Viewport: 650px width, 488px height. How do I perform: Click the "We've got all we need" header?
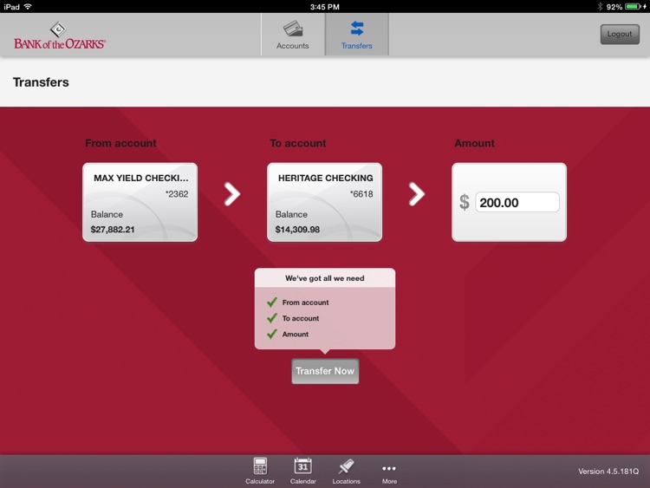[x=325, y=278]
